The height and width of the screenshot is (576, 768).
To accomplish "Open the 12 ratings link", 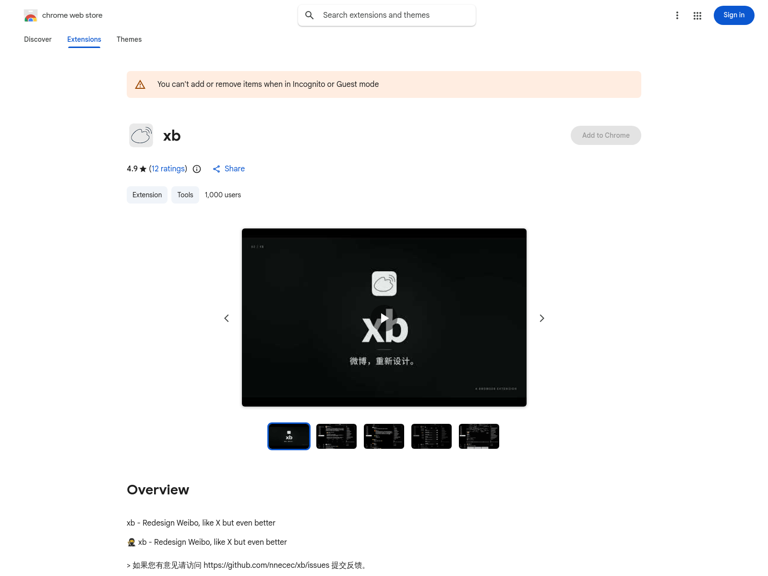I will point(168,169).
